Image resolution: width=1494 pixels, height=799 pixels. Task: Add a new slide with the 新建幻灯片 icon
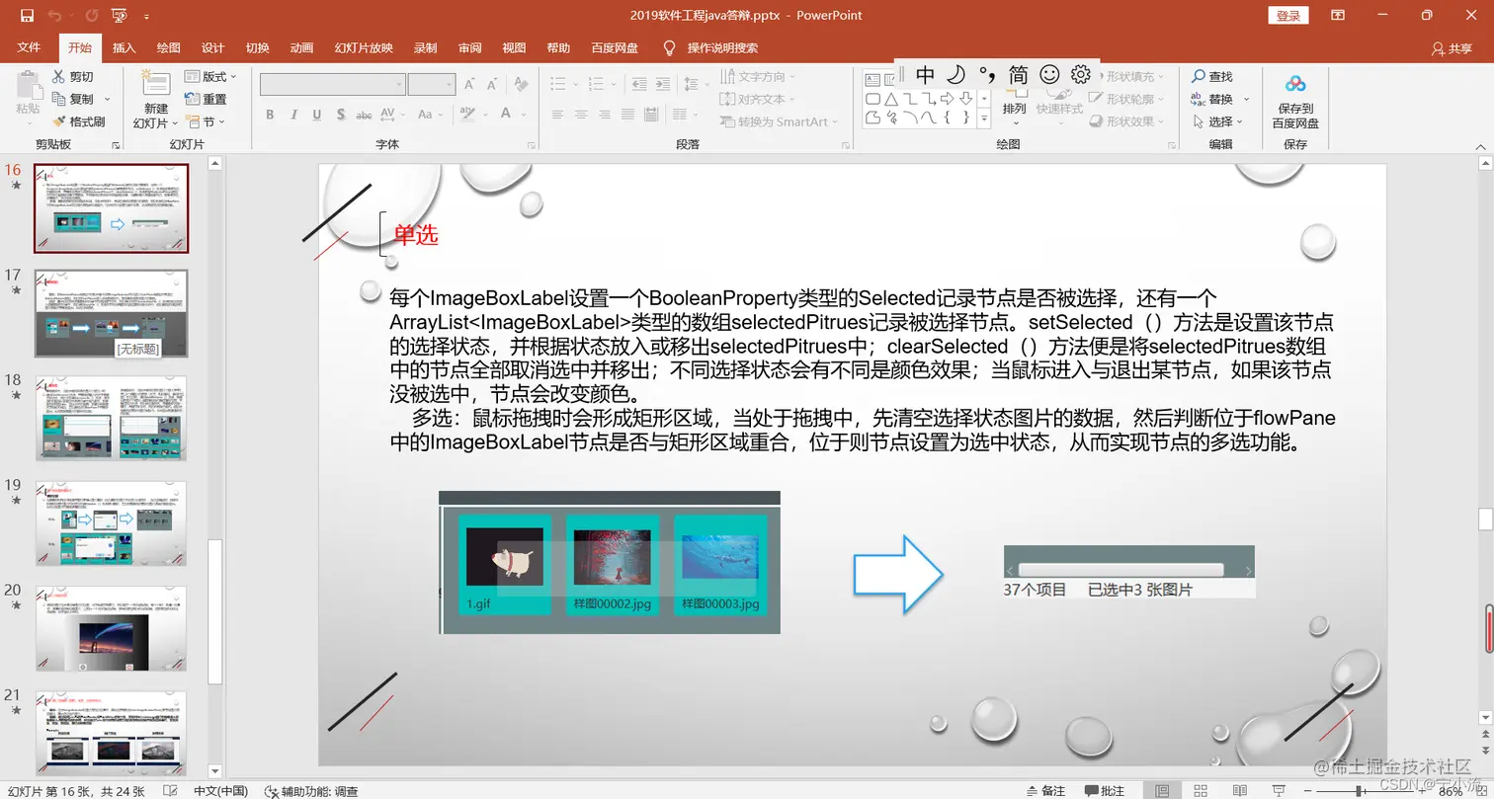tap(155, 83)
